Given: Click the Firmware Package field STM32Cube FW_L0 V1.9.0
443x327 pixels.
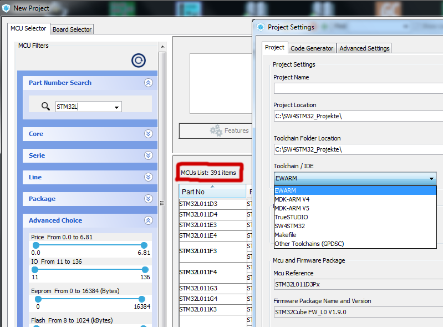Looking at the screenshot, I should 358,312.
